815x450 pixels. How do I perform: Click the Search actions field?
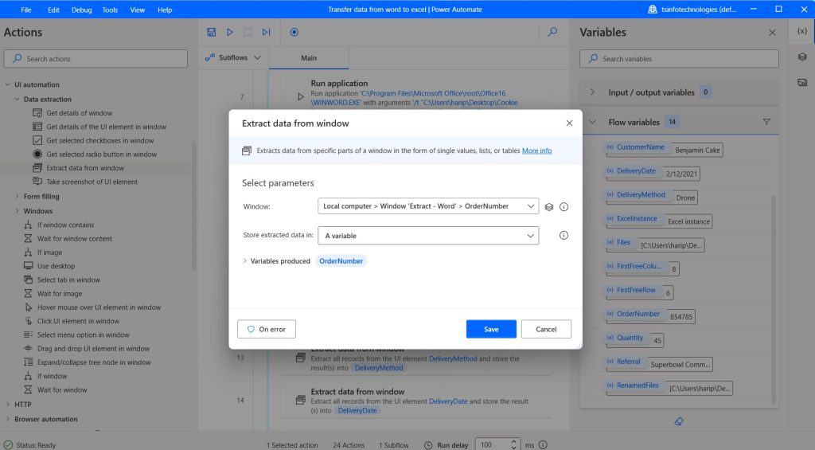point(96,59)
